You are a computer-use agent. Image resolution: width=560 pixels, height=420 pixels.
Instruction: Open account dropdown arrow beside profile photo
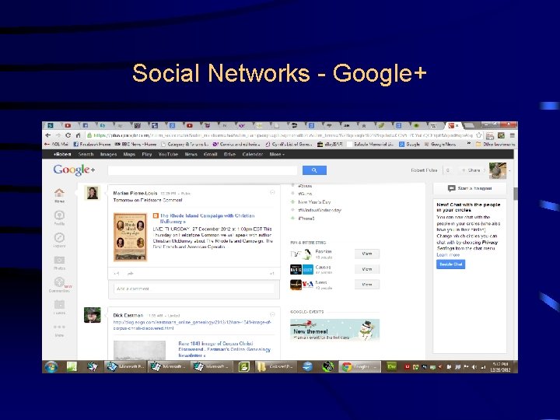(x=509, y=170)
